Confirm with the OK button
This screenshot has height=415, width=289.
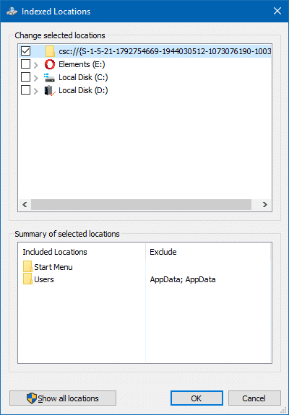pos(197,398)
